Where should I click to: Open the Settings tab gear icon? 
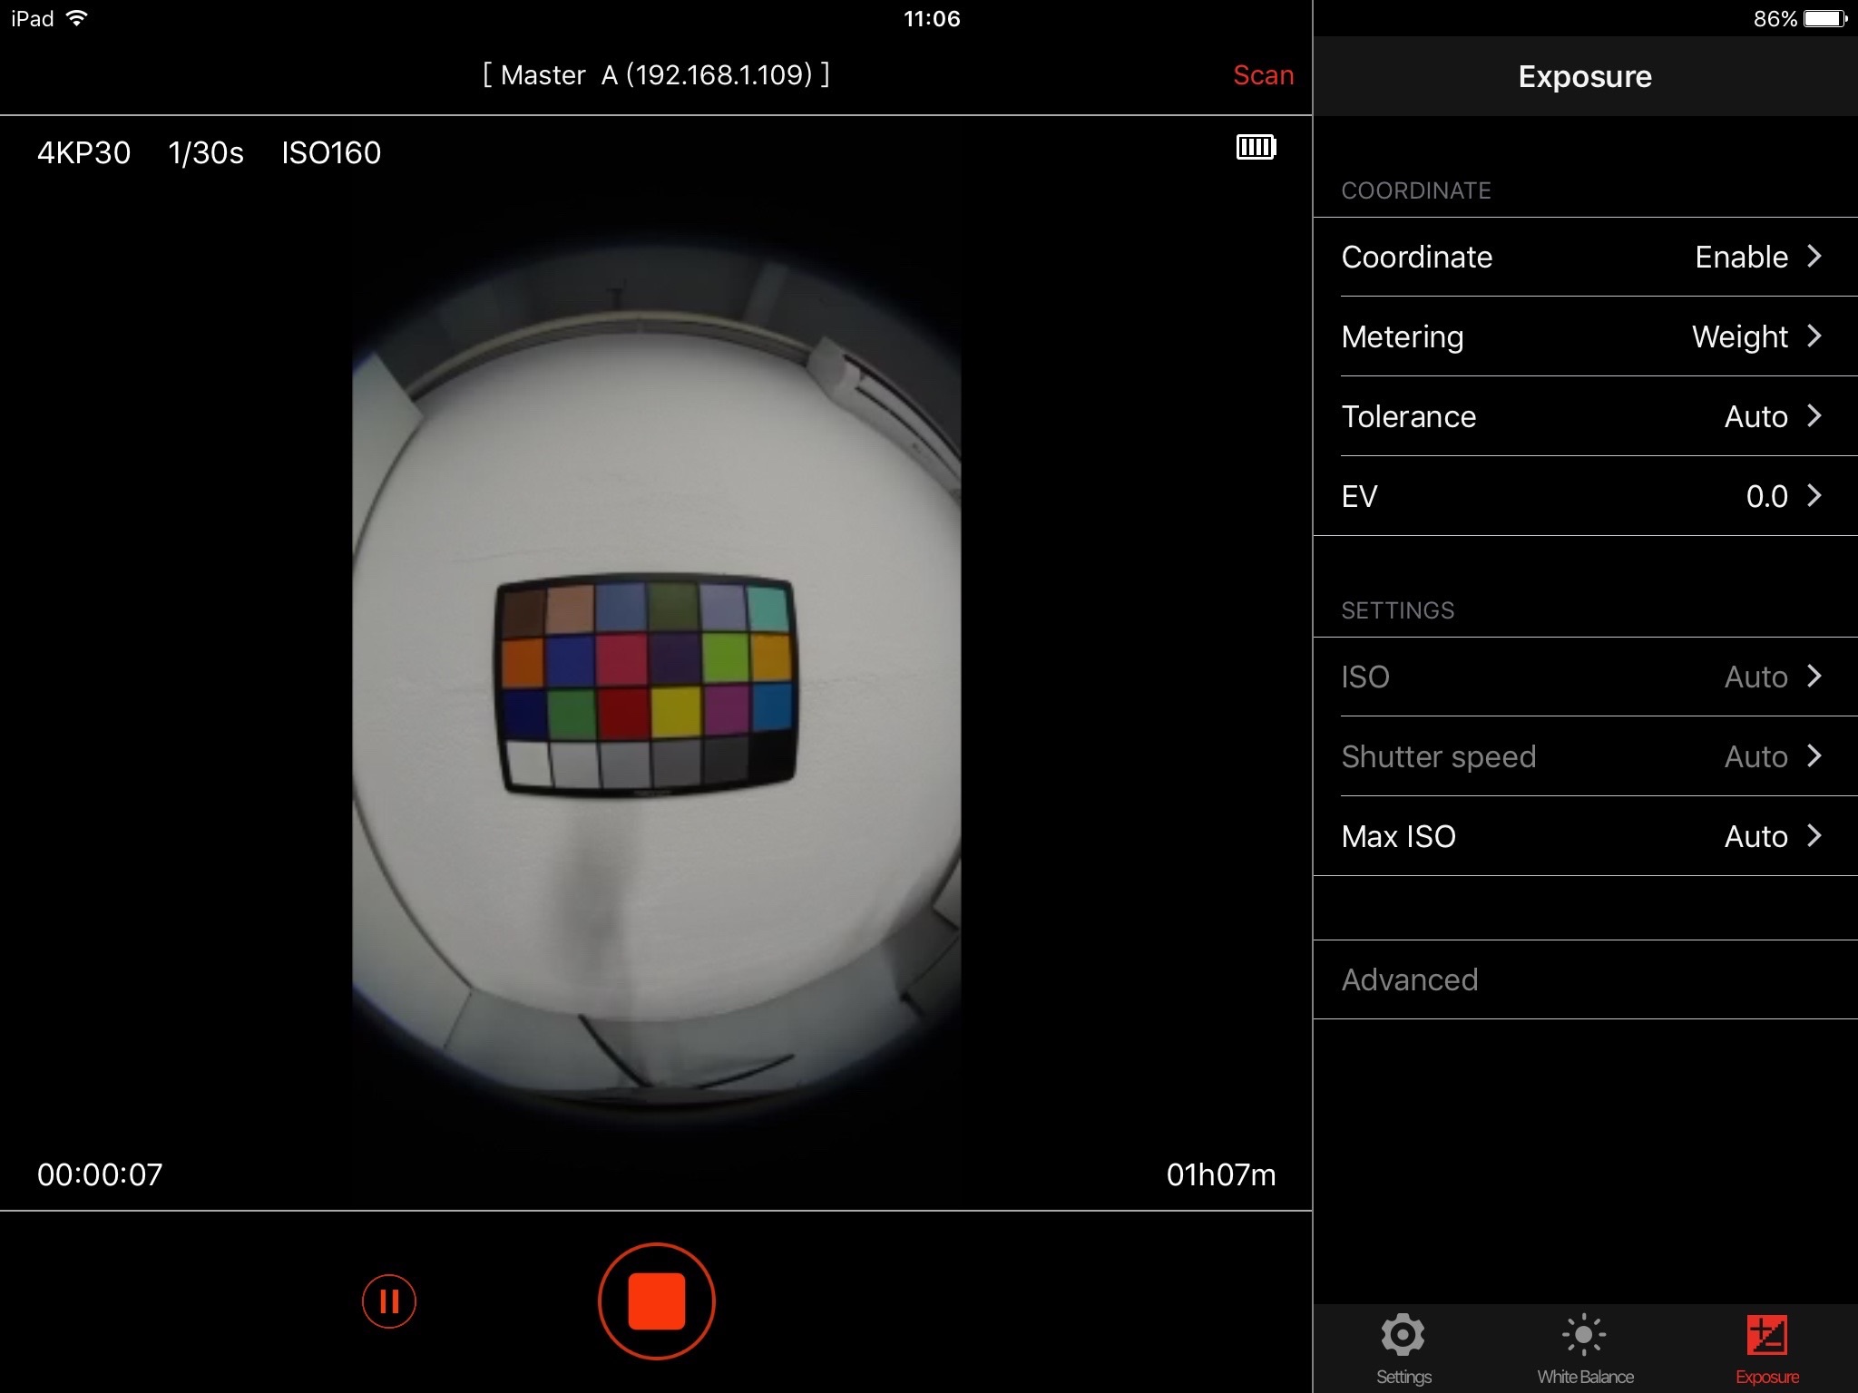(x=1403, y=1335)
